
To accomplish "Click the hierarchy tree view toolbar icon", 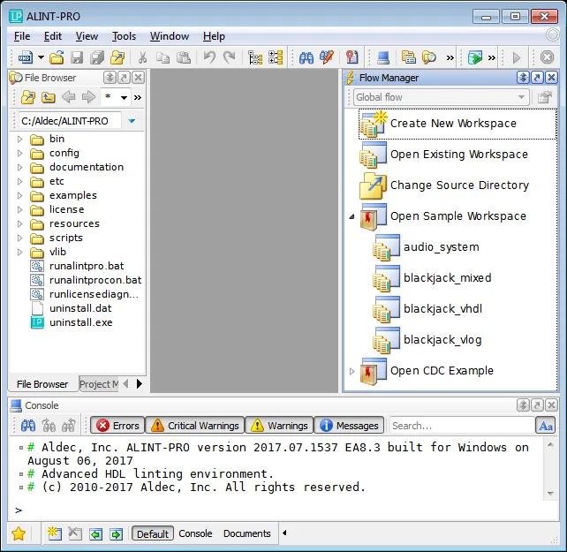I will coord(255,57).
